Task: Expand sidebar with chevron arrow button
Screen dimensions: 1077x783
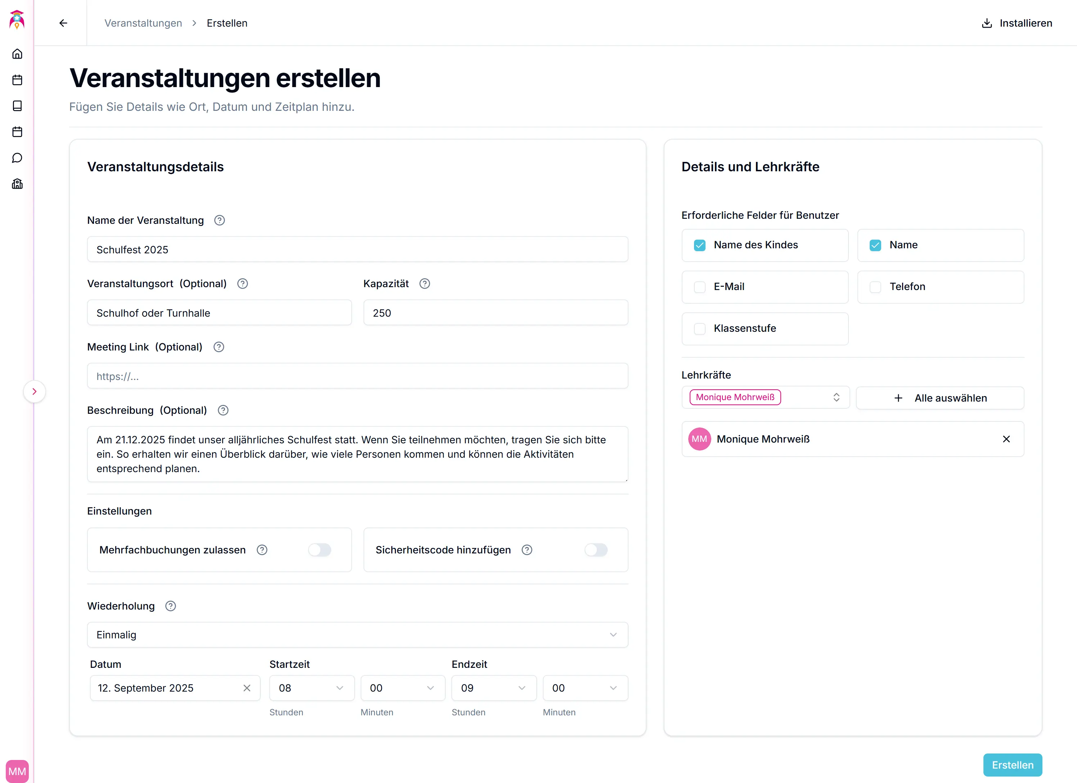Action: [34, 391]
